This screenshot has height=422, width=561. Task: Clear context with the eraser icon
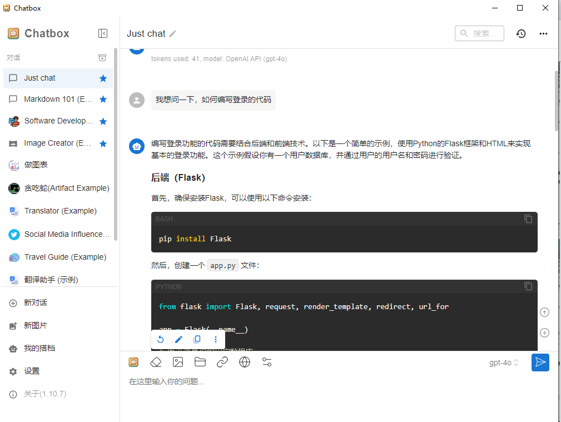coord(156,362)
